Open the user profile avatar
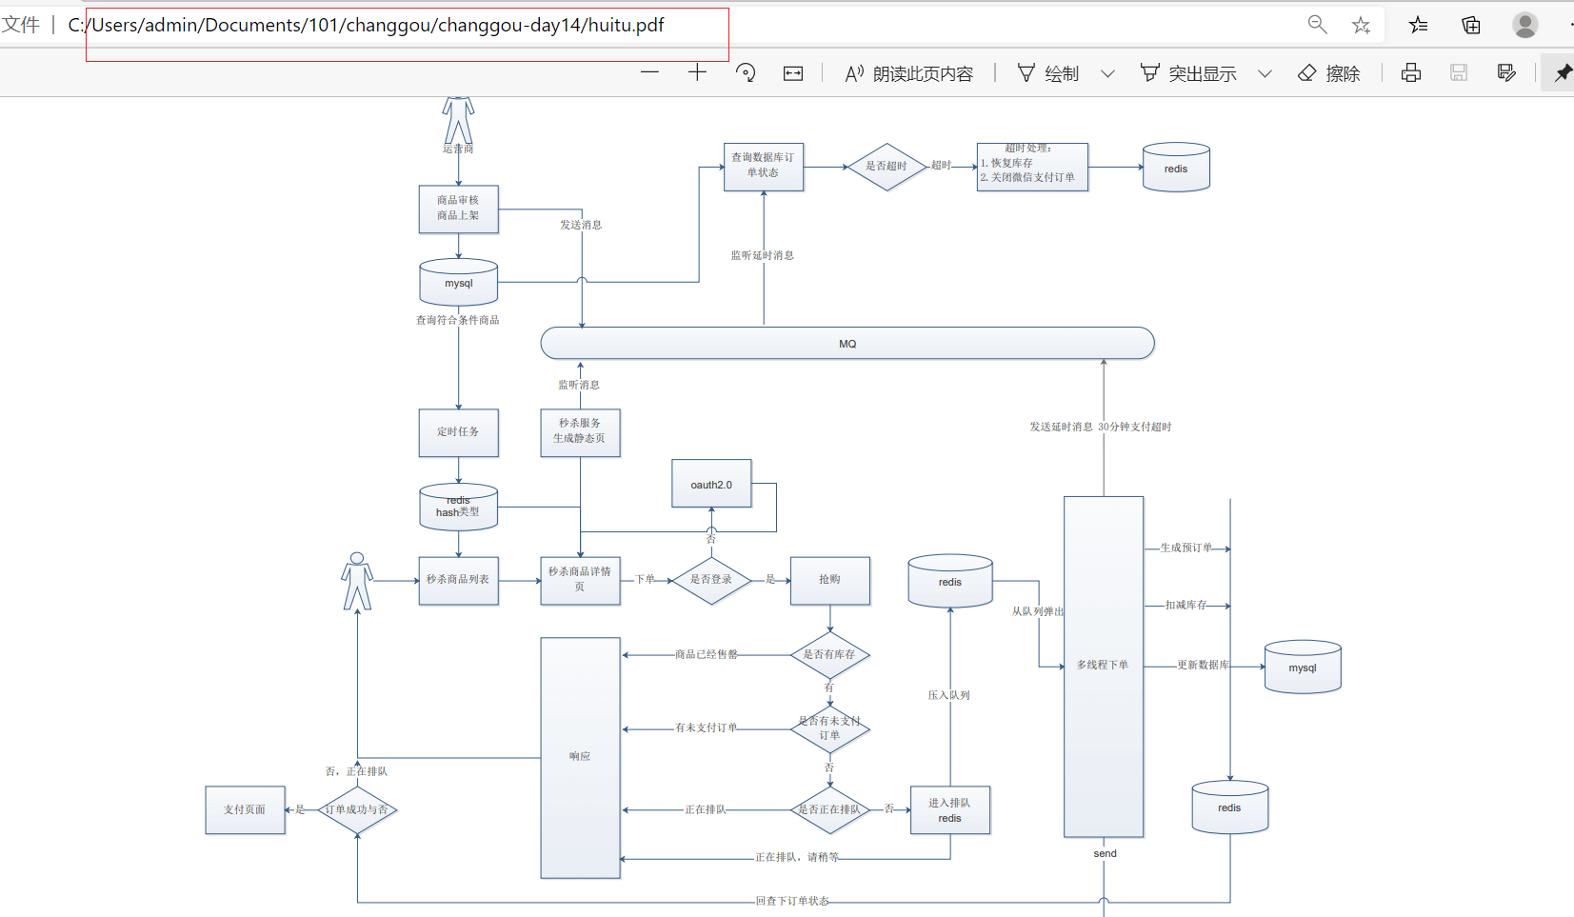The image size is (1574, 917). coord(1525,25)
